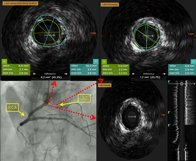Select the 'LAD ostial Post Stent in RCA' label
Screen dimensions: 196x161
coord(20,3)
